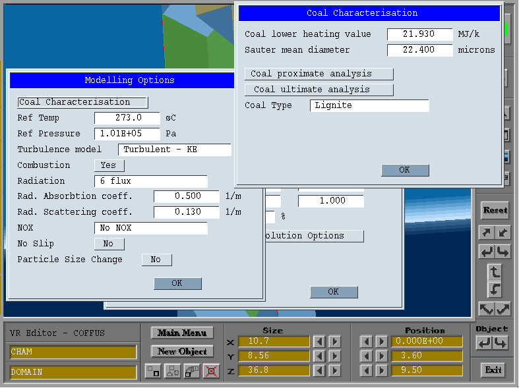Click the down-left diagonal arrow below Reset
The height and width of the screenshot is (388, 519).
coord(503,233)
